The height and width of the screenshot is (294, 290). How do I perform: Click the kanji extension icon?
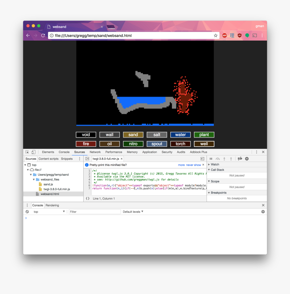click(232, 35)
